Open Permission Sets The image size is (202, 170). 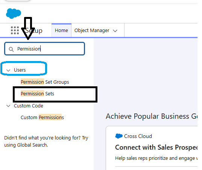pyautogui.click(x=37, y=93)
